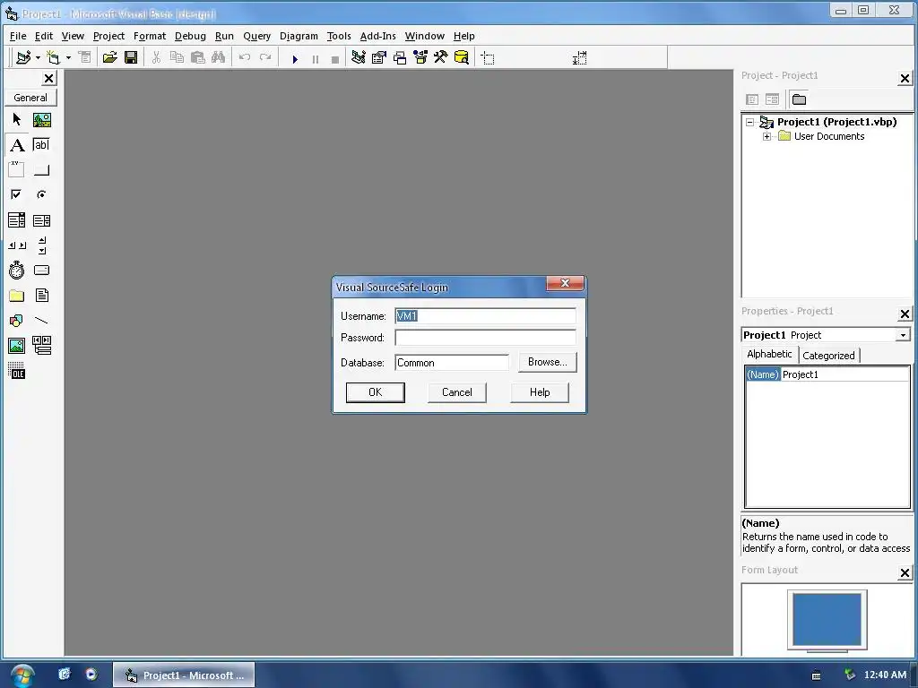Click the Open Project folder icon
Image resolution: width=918 pixels, height=688 pixels.
[109, 57]
